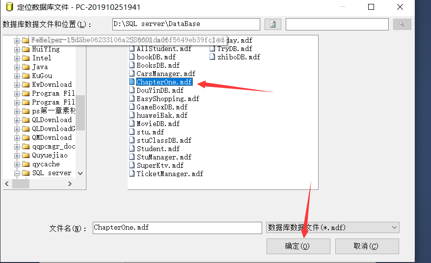
Task: Click the file name input field
Action: click(x=177, y=228)
